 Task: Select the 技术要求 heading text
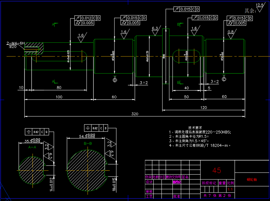click(x=197, y=128)
